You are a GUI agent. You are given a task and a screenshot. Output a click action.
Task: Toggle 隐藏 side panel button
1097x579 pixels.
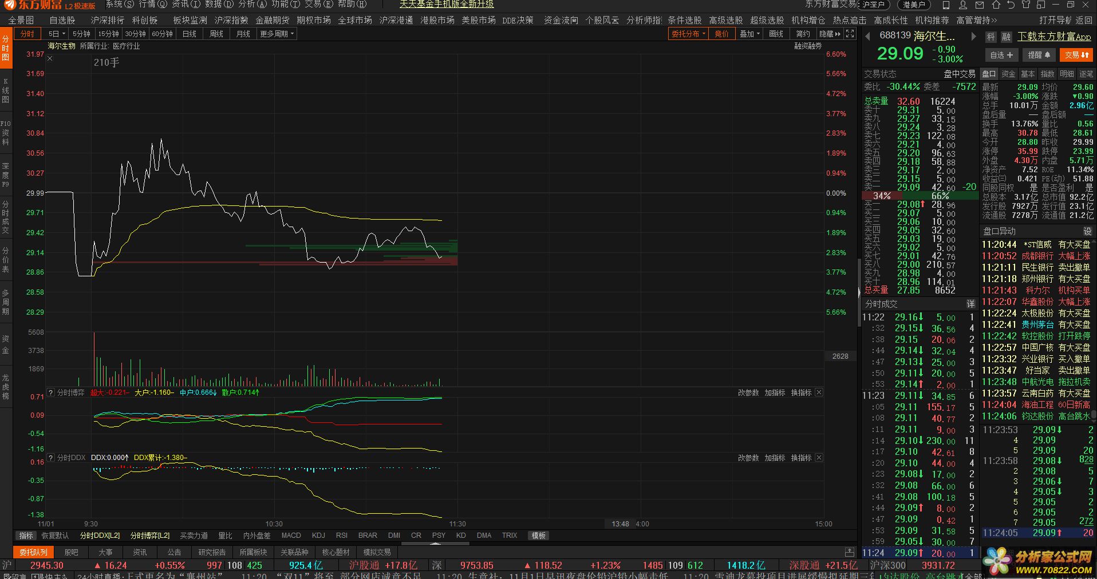(830, 34)
